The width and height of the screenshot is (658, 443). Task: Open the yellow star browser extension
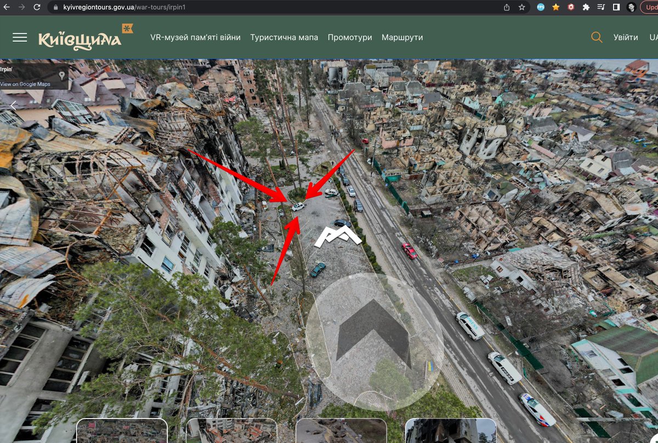click(556, 7)
